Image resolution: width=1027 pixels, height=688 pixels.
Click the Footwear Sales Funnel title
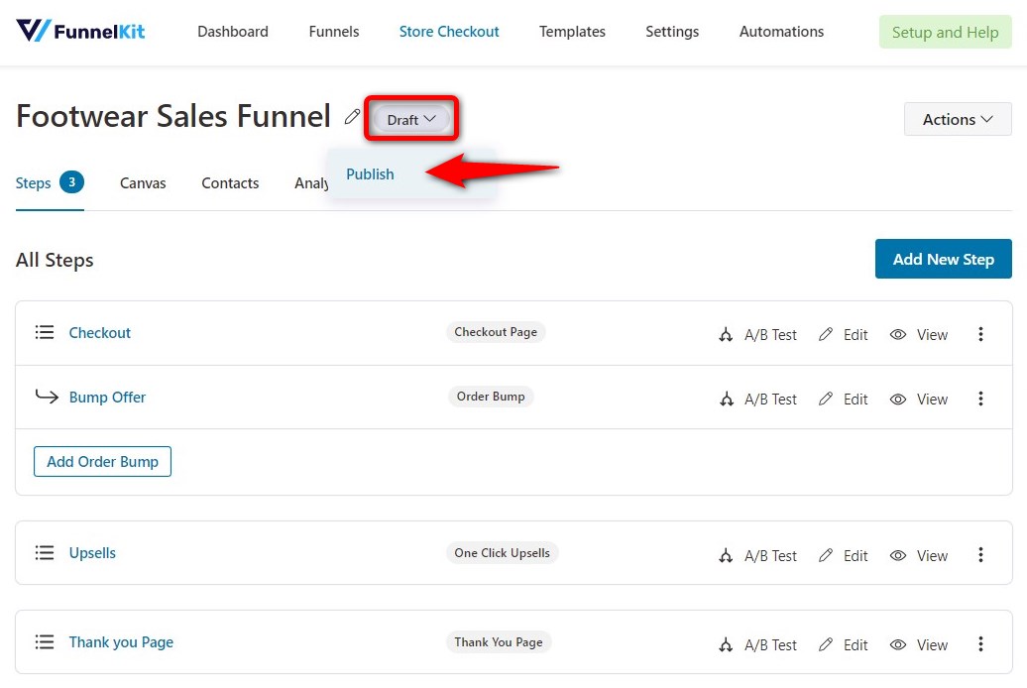pos(172,117)
